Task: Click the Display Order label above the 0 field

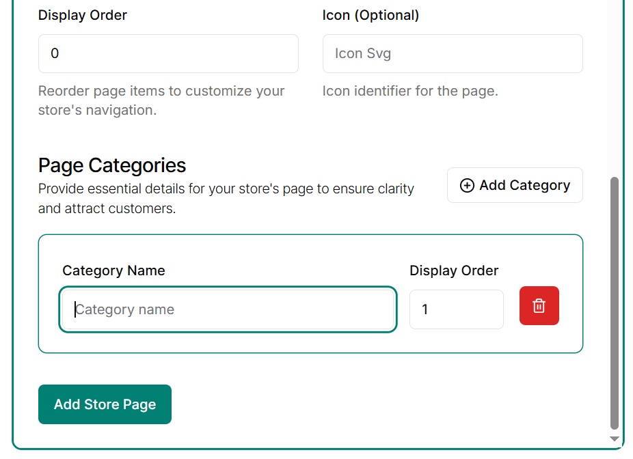Action: pyautogui.click(x=83, y=15)
